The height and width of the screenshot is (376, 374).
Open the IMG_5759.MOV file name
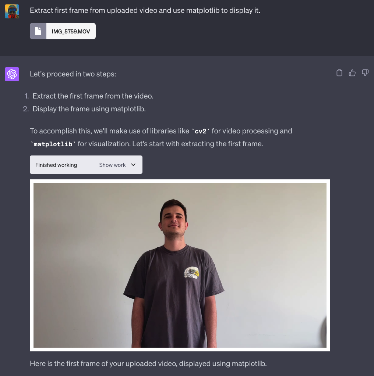pyautogui.click(x=71, y=31)
